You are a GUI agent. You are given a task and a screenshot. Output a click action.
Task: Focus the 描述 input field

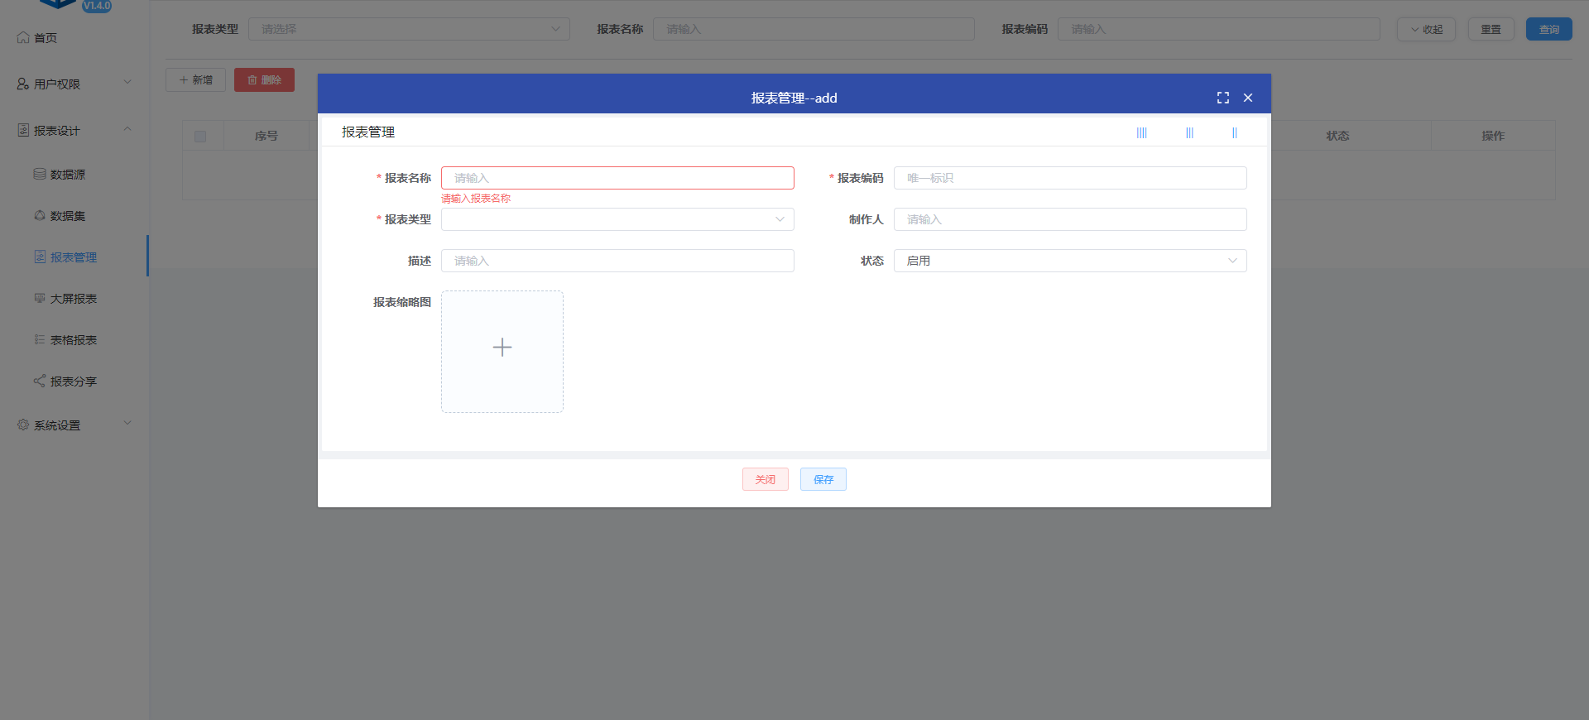pyautogui.click(x=617, y=261)
